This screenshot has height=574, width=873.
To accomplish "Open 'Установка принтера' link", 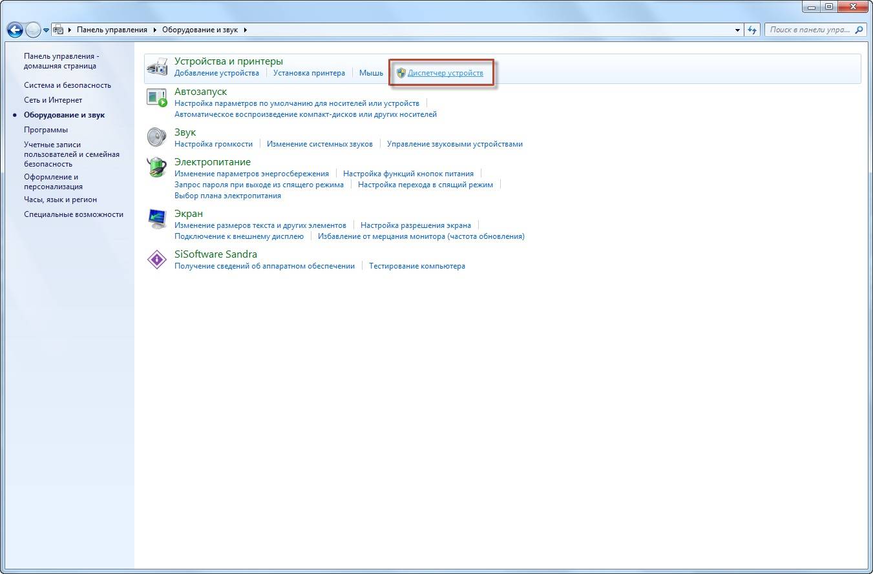I will (309, 73).
